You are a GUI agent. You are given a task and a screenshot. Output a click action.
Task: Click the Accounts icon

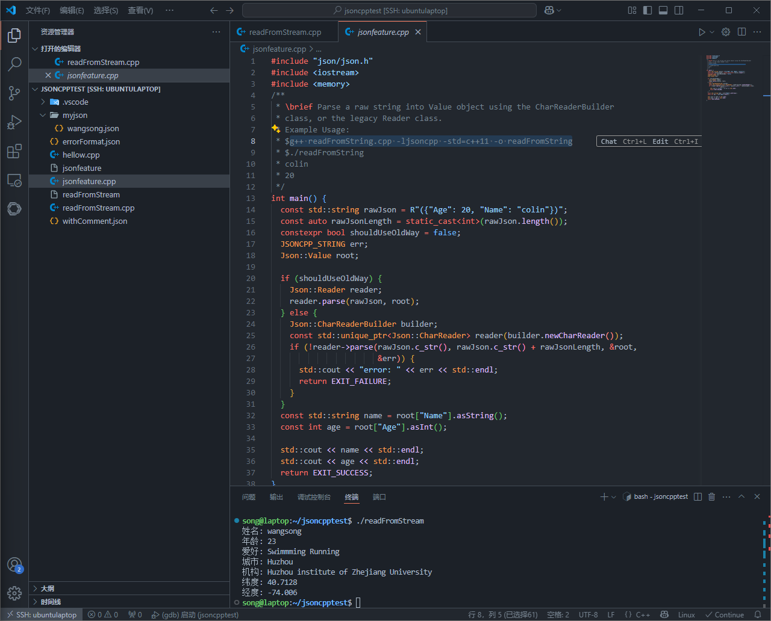(x=14, y=564)
